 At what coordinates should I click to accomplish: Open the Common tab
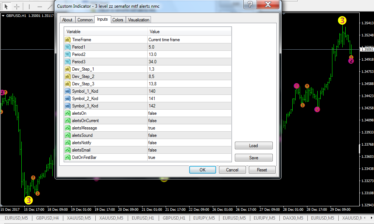[x=85, y=20]
